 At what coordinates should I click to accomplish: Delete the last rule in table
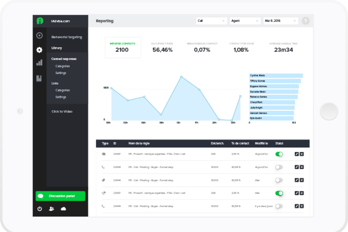(302, 206)
